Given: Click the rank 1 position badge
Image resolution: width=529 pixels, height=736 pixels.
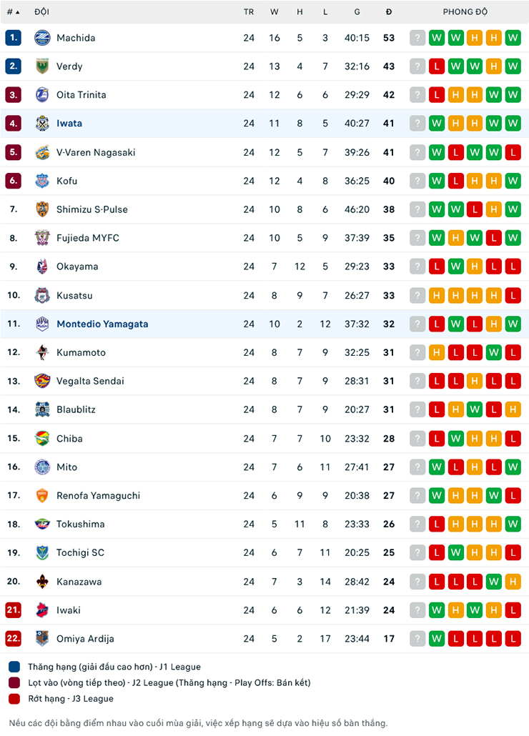Looking at the screenshot, I should point(14,38).
